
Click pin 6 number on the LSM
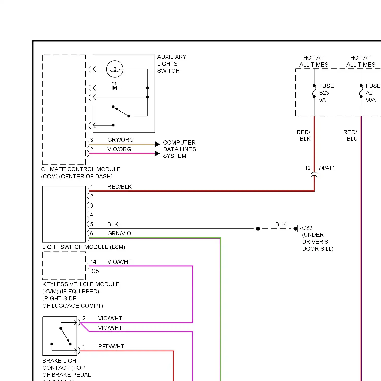coord(92,233)
